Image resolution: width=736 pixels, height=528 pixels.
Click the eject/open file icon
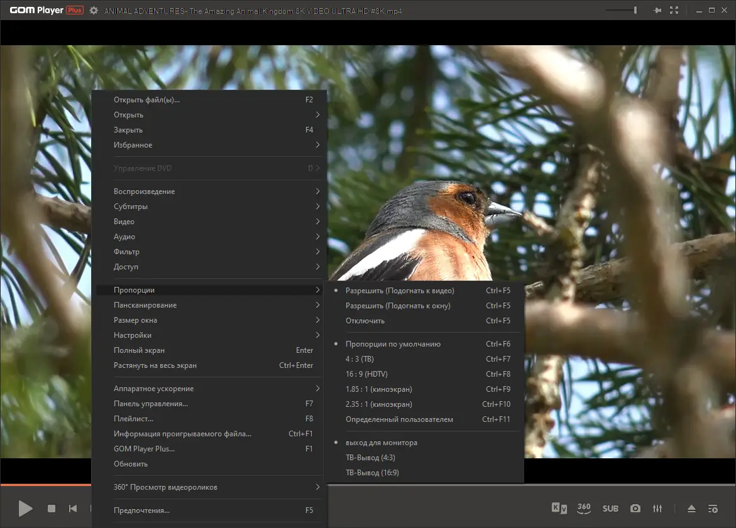pyautogui.click(x=691, y=509)
